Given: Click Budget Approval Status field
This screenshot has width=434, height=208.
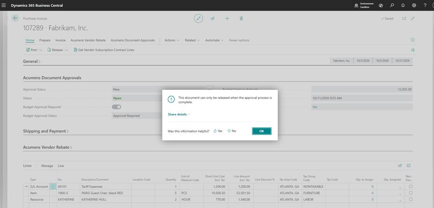Looking at the screenshot, I should point(137,116).
